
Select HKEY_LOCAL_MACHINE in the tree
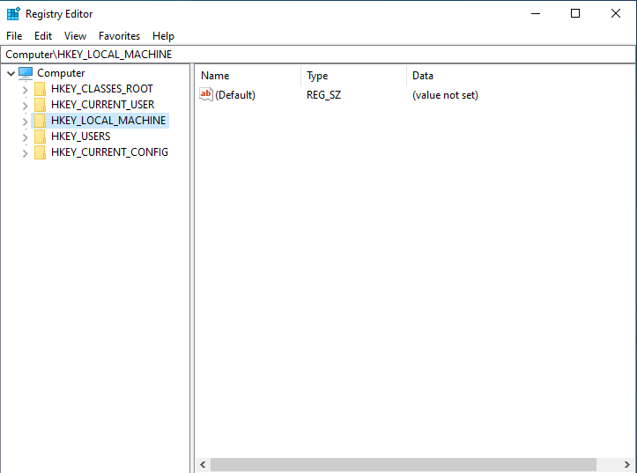click(108, 121)
